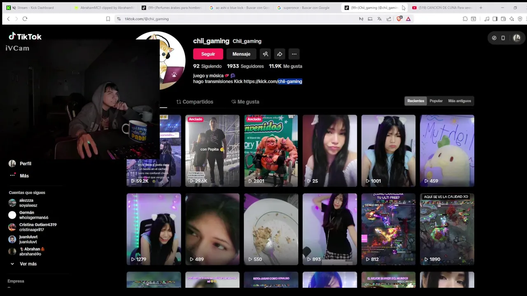This screenshot has height=296, width=527.
Task: Open the video with 25 views
Action: pyautogui.click(x=330, y=151)
